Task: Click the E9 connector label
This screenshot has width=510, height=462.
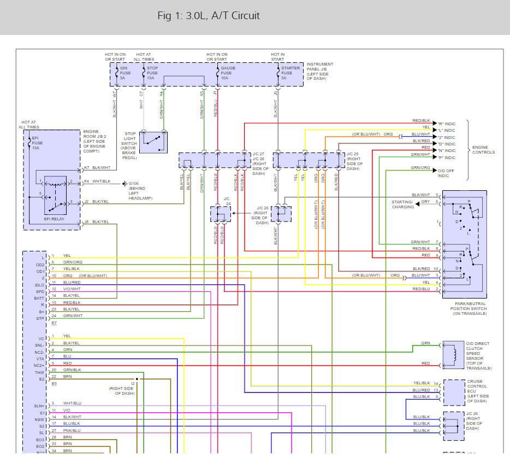Action: (54, 383)
